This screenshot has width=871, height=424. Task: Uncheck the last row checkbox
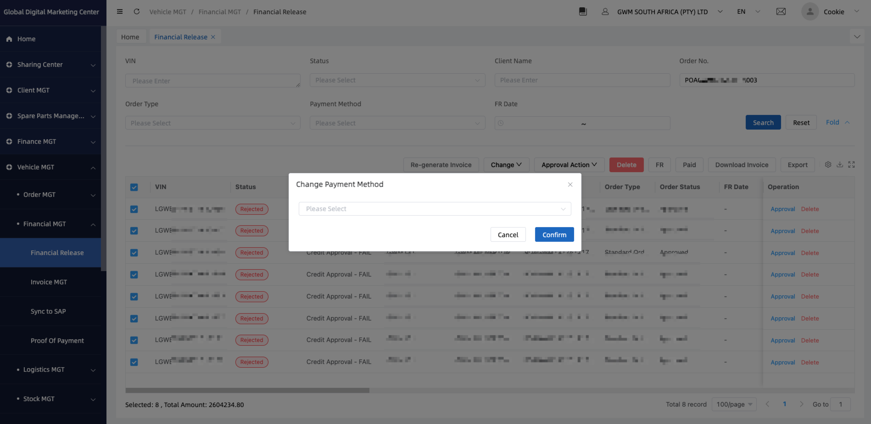134,362
